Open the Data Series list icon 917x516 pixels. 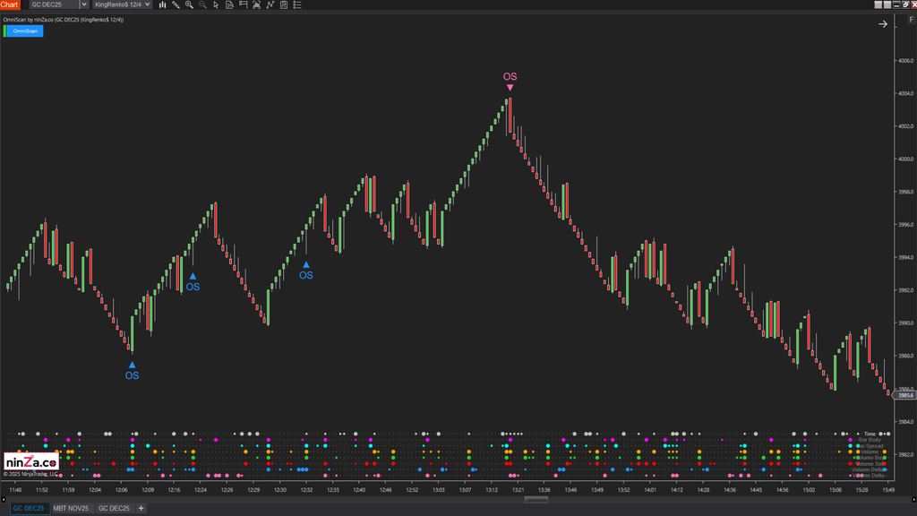pos(296,4)
